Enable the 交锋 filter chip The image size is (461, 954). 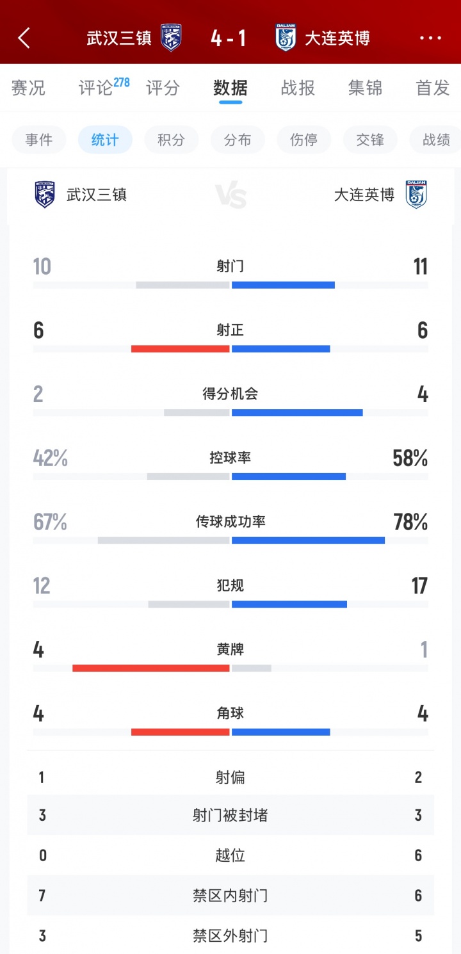[370, 140]
